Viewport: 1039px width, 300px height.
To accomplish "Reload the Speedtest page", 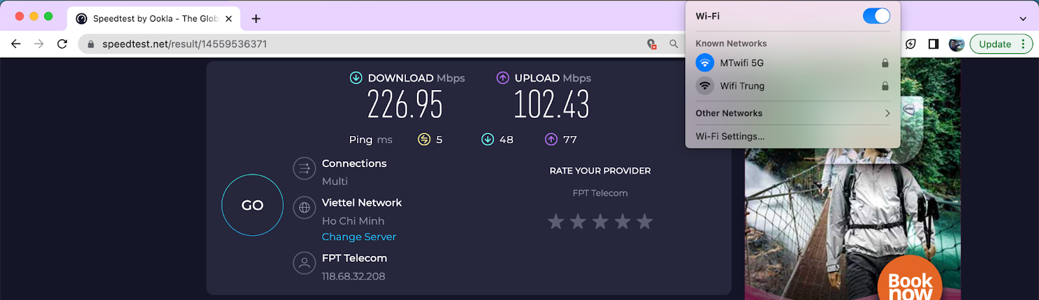I will tap(62, 44).
